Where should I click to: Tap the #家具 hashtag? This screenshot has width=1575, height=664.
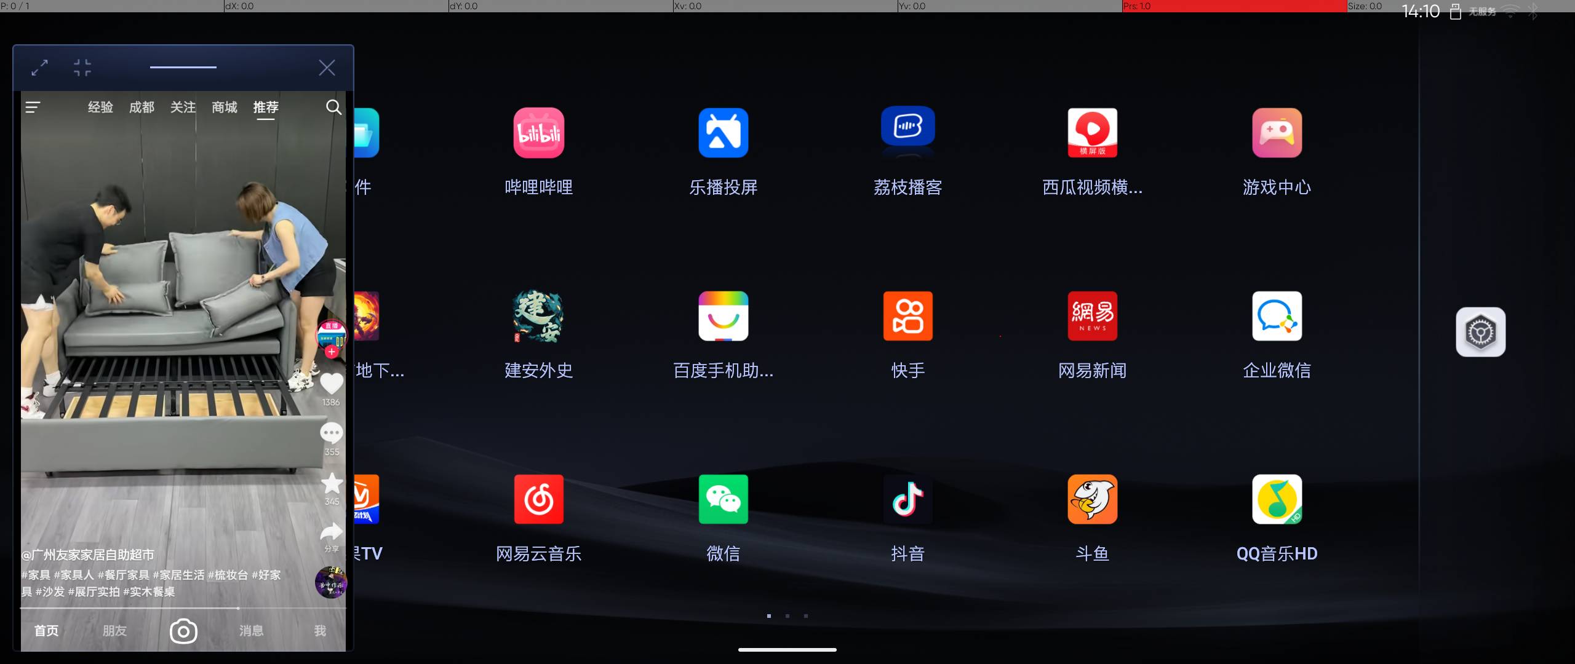[36, 575]
